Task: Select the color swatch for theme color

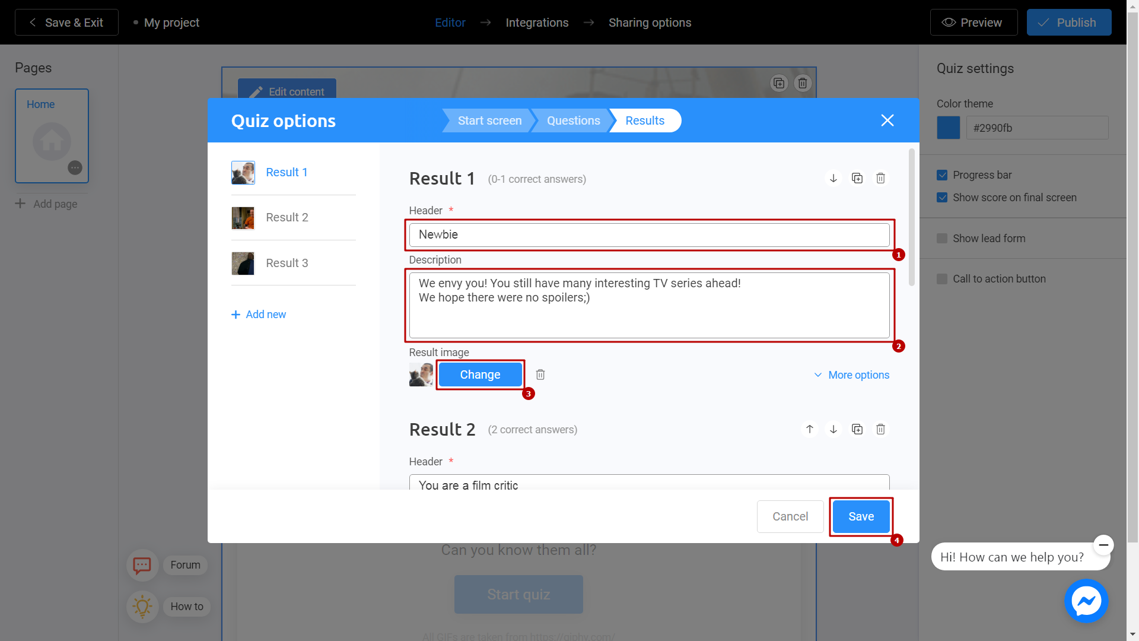Action: 950,128
